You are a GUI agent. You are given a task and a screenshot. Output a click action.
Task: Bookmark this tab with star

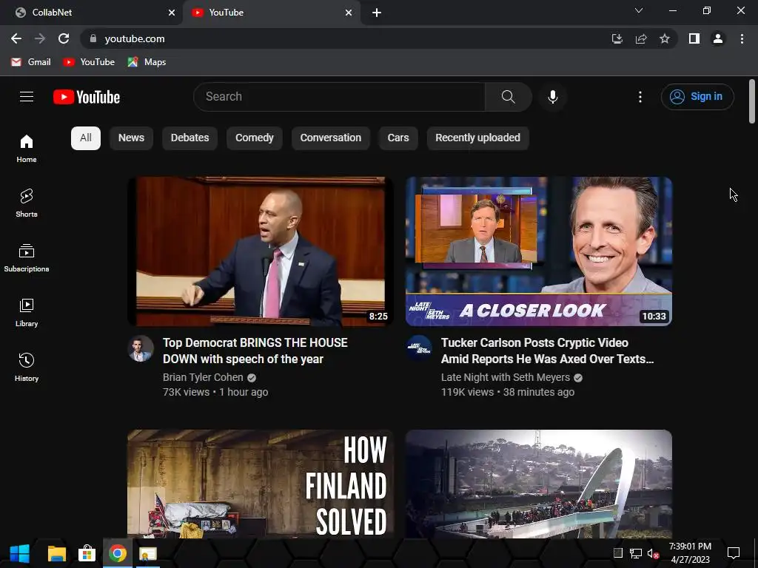pos(665,38)
